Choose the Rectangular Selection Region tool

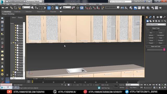pos(40,8)
